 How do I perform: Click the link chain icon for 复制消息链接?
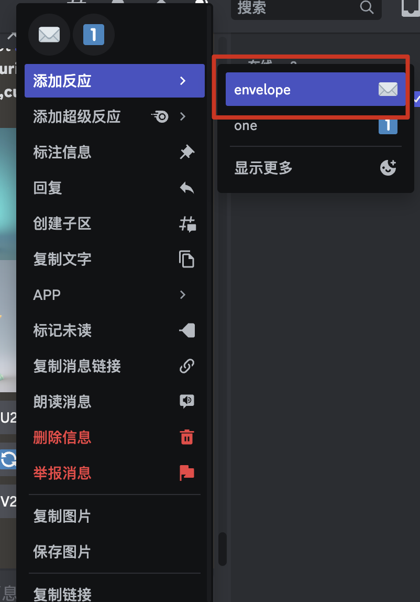[187, 366]
